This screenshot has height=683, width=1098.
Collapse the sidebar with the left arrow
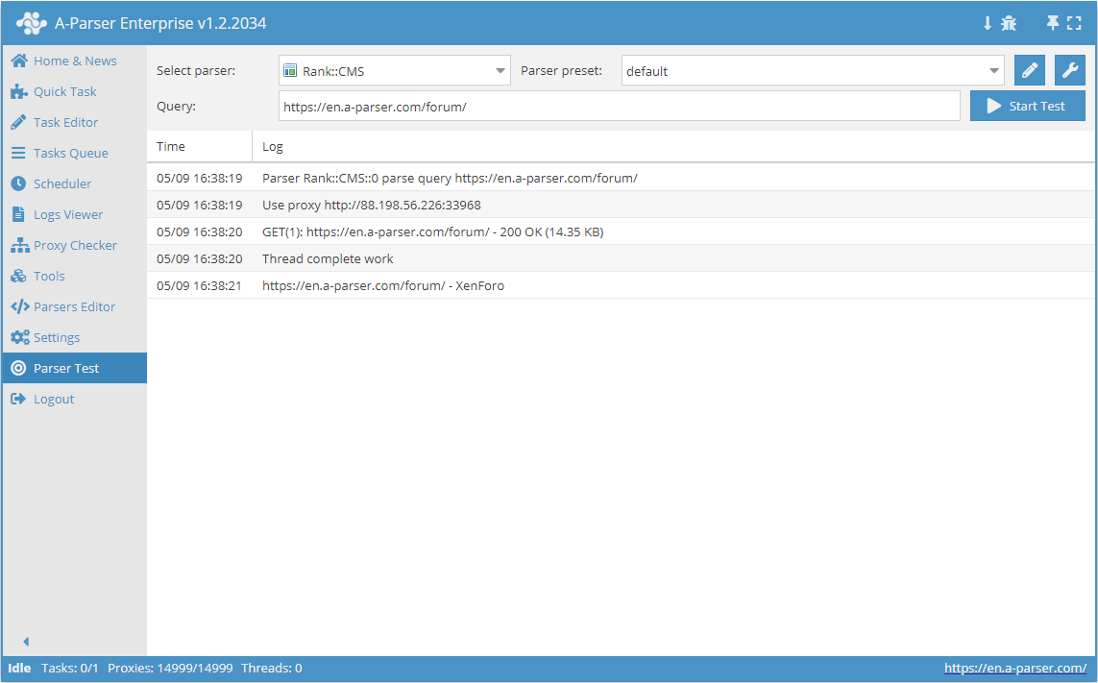pos(26,642)
